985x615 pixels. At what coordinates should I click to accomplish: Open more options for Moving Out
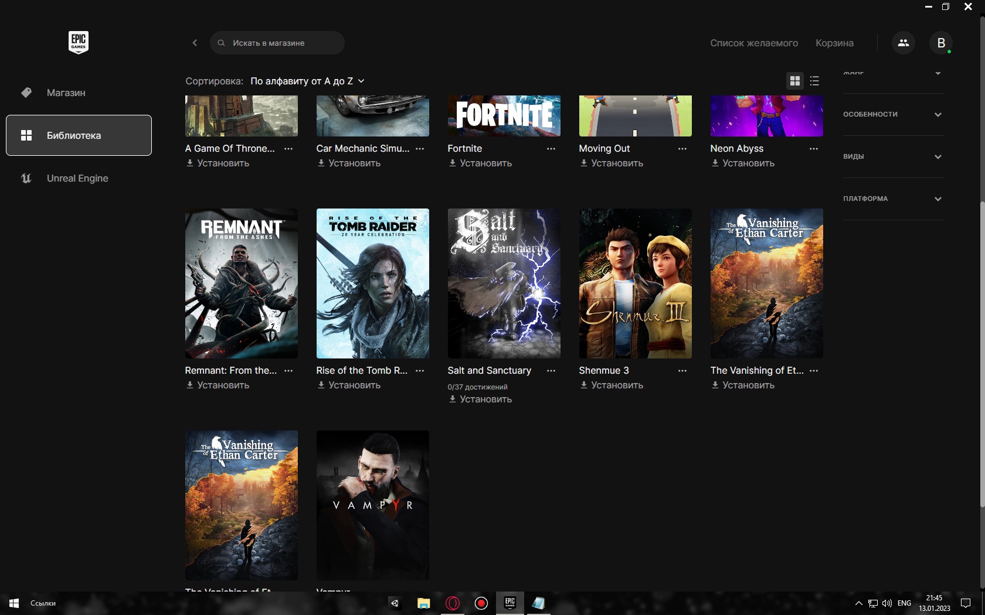pyautogui.click(x=682, y=149)
